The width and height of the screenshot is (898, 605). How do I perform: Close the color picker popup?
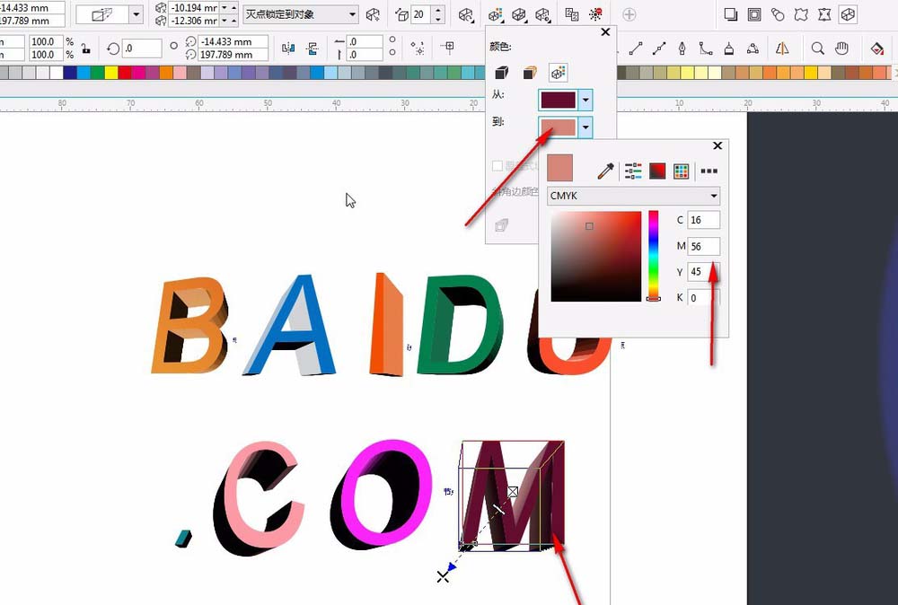[717, 146]
